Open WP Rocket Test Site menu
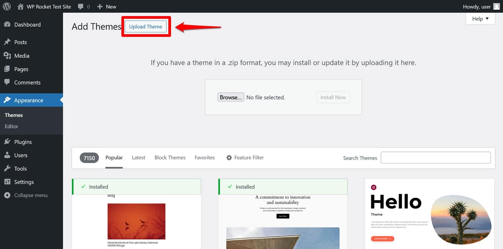This screenshot has height=249, width=503. 44,6
